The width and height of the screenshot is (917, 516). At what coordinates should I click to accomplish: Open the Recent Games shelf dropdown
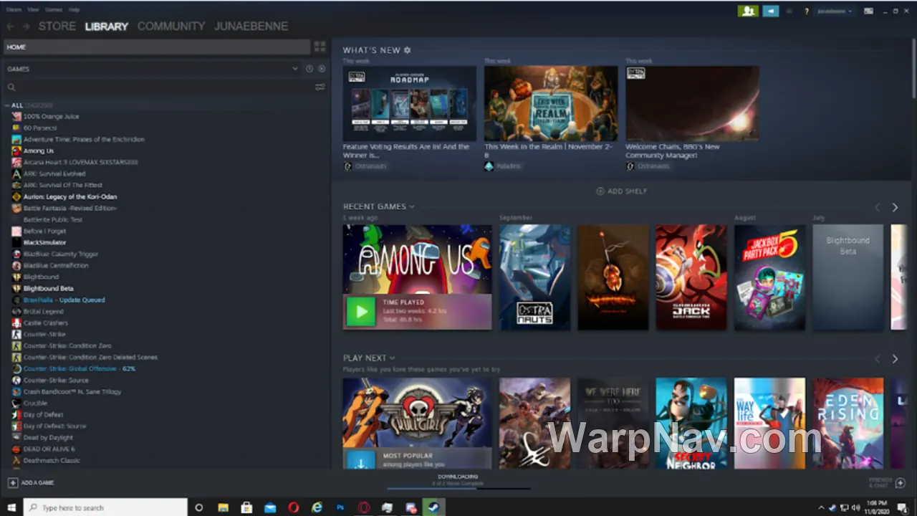412,206
